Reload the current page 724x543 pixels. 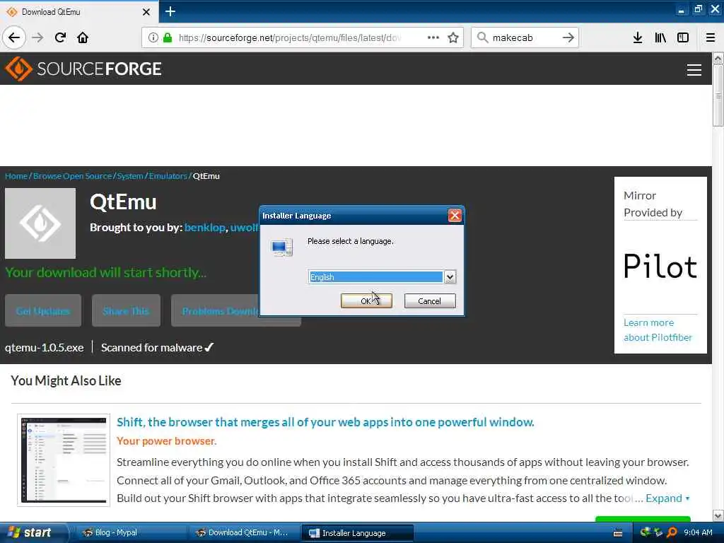[x=60, y=37]
